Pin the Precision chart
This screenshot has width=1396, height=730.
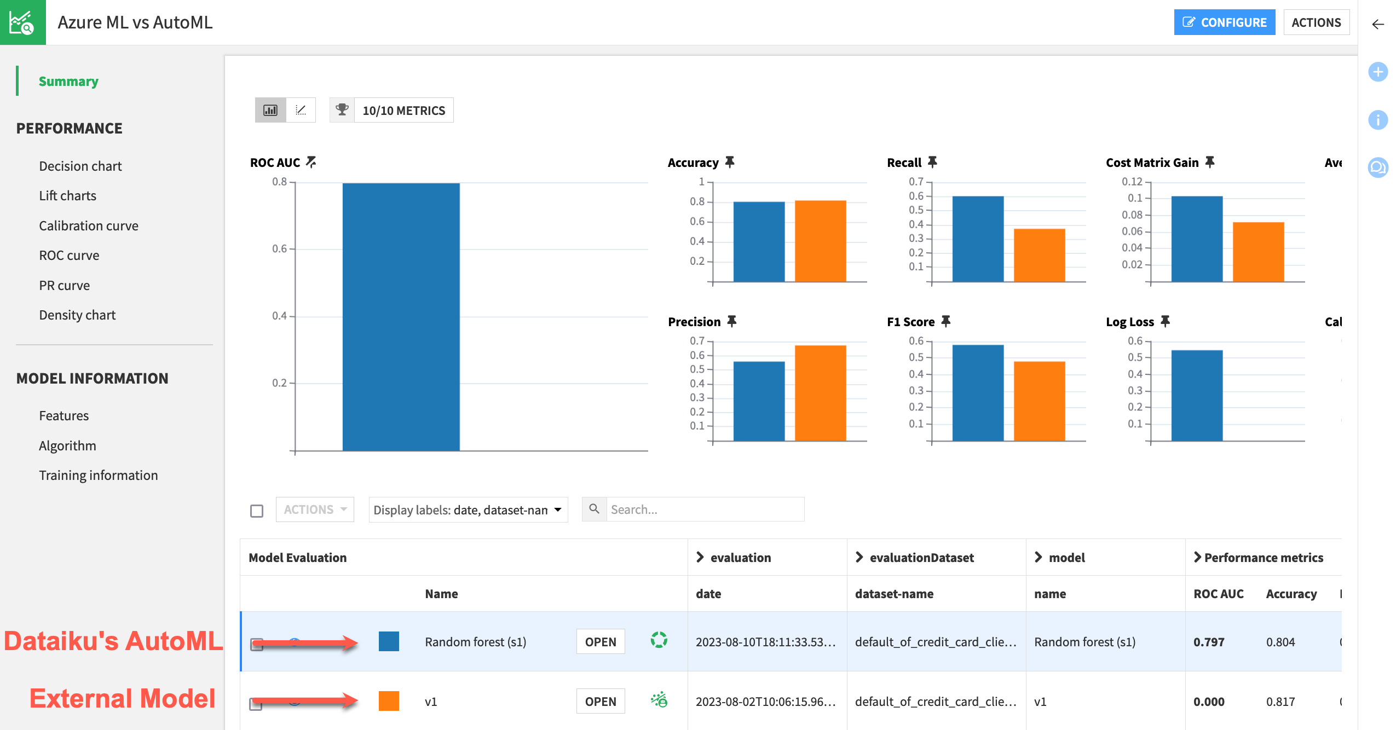pos(731,321)
